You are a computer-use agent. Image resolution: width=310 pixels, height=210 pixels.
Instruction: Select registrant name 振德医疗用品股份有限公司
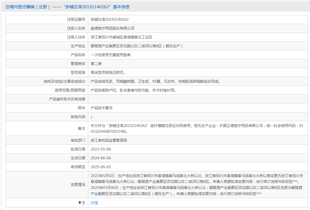[x=113, y=28]
